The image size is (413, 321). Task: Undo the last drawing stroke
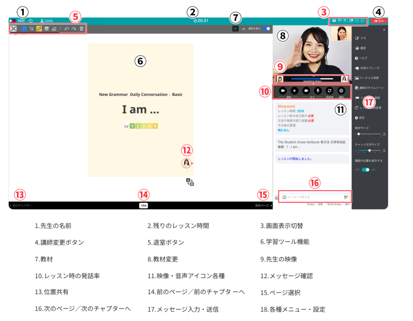point(67,29)
